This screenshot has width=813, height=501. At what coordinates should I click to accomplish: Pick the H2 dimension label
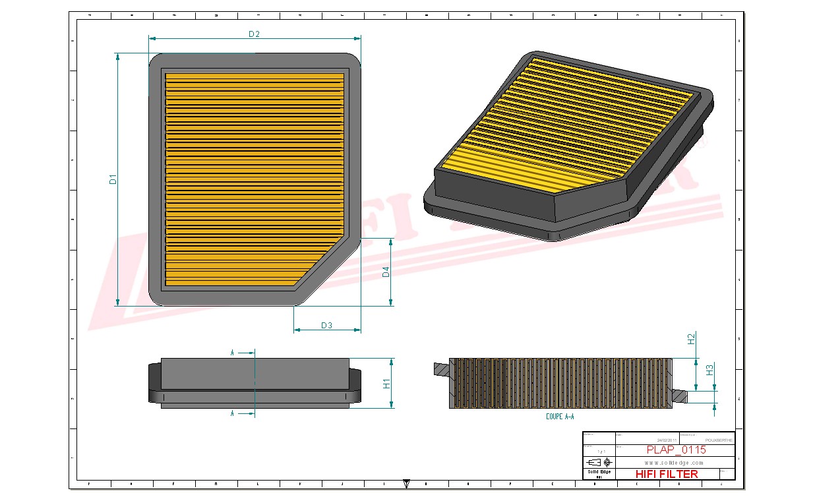691,339
